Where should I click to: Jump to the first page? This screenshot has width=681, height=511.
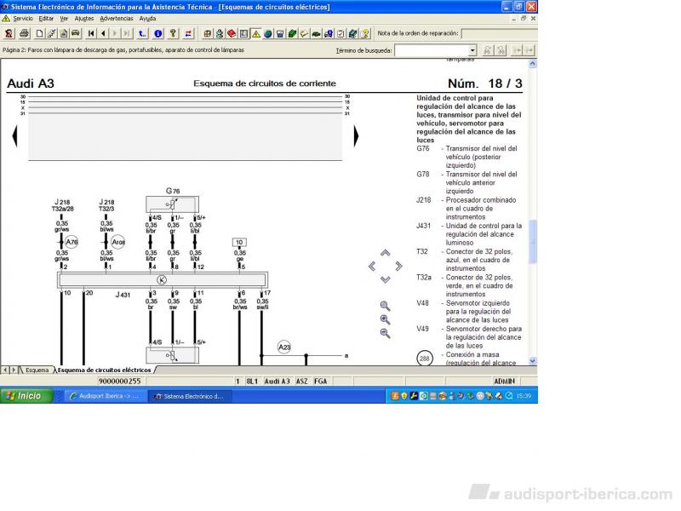pos(91,33)
